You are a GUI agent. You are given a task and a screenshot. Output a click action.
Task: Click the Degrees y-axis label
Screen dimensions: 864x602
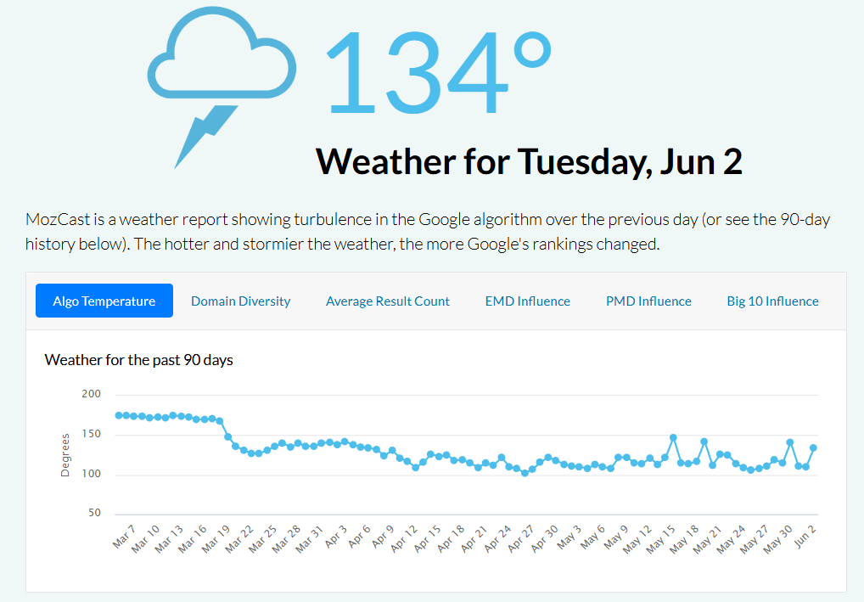pyautogui.click(x=65, y=455)
